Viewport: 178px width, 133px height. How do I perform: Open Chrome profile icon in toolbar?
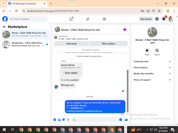click(x=168, y=11)
